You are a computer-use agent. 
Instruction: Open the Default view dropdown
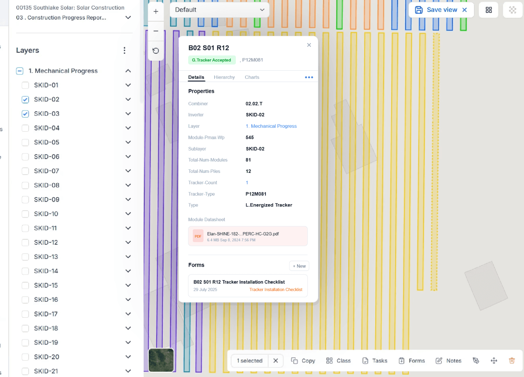(x=219, y=10)
